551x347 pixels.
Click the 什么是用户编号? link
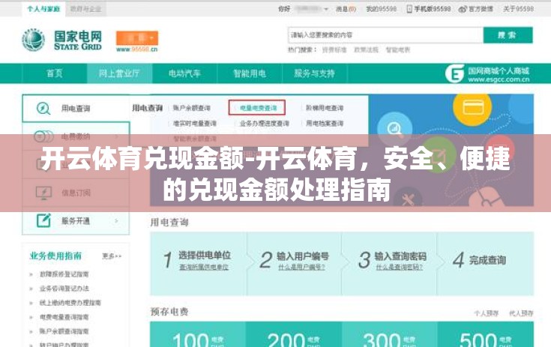[x=301, y=268]
